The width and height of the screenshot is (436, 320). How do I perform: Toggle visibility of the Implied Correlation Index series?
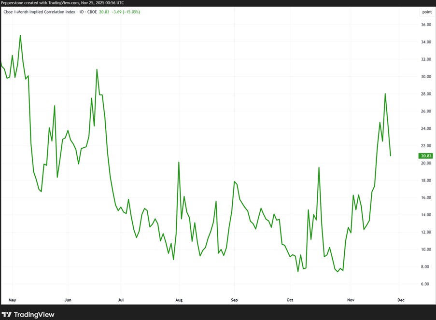39,11
